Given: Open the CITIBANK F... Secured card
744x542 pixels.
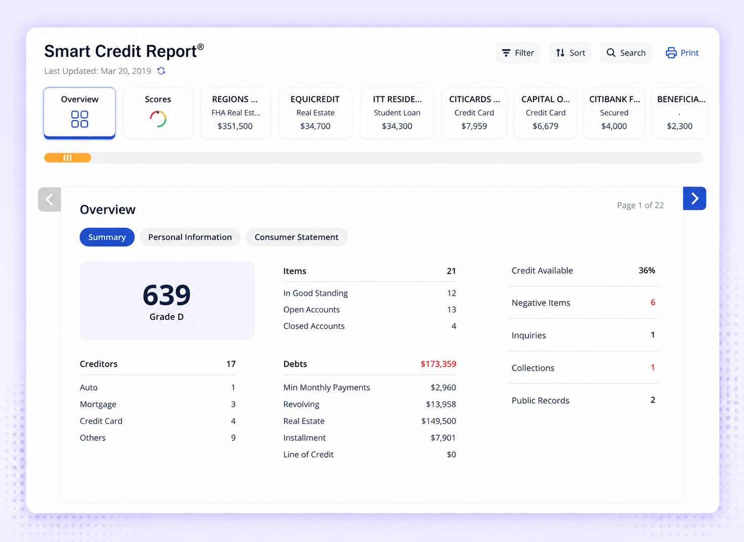Looking at the screenshot, I should click(x=614, y=113).
